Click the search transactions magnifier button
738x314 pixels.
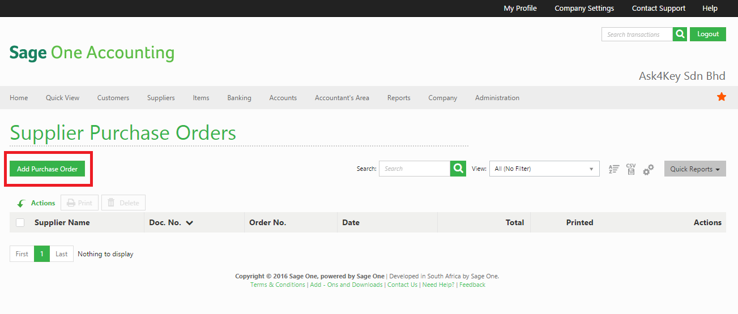[680, 34]
